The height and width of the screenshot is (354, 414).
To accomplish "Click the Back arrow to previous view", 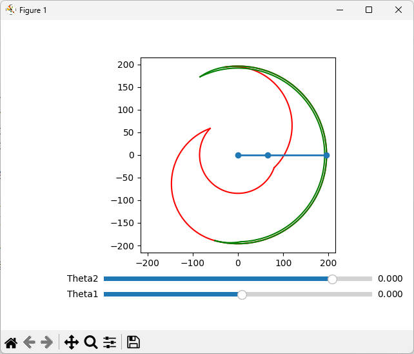I will [x=29, y=342].
